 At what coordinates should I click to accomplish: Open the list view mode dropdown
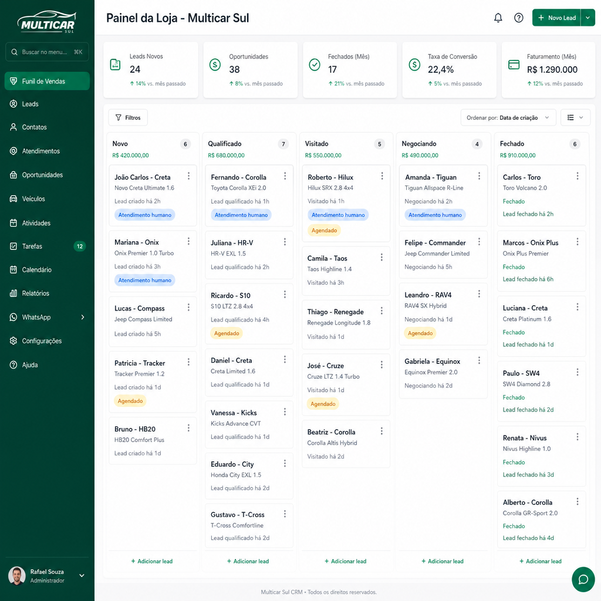pyautogui.click(x=575, y=117)
